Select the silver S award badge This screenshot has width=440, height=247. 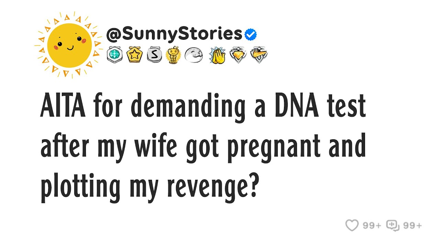(x=154, y=55)
